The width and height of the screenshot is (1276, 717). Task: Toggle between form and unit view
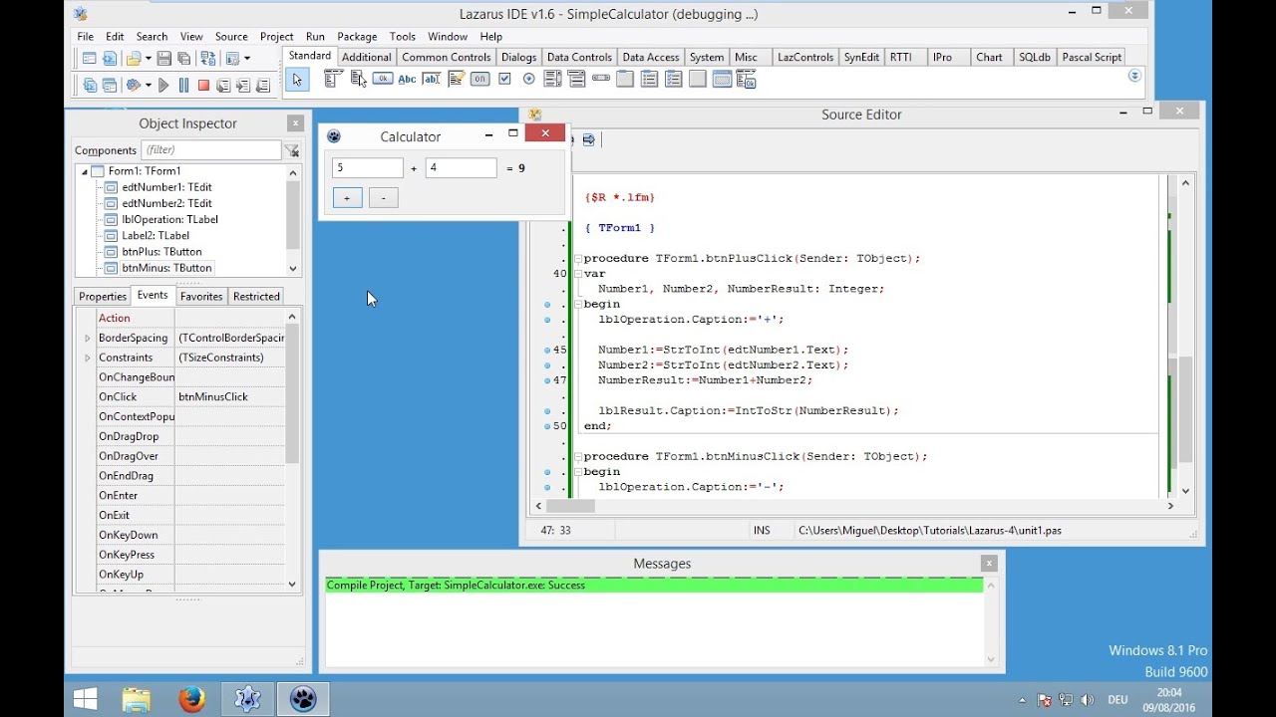coord(208,59)
